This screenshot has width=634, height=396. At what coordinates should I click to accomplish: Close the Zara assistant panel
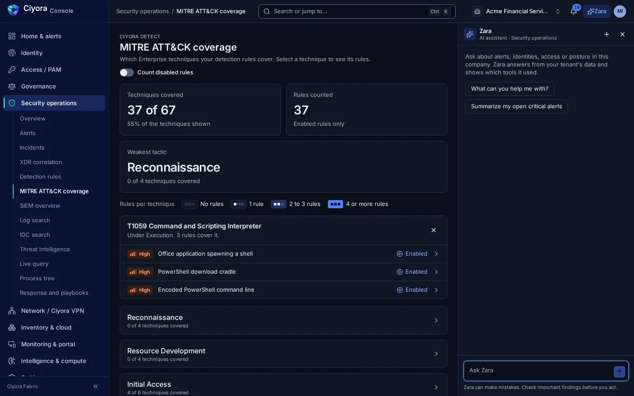click(x=622, y=34)
